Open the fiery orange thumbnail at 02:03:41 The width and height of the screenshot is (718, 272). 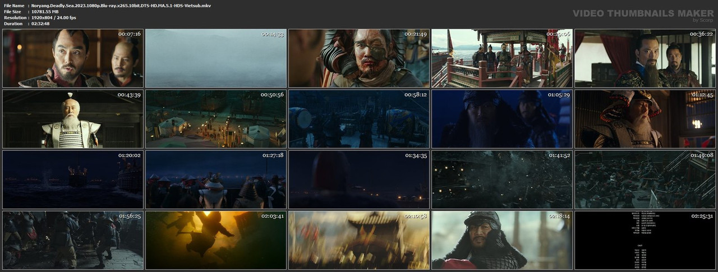[216, 239]
